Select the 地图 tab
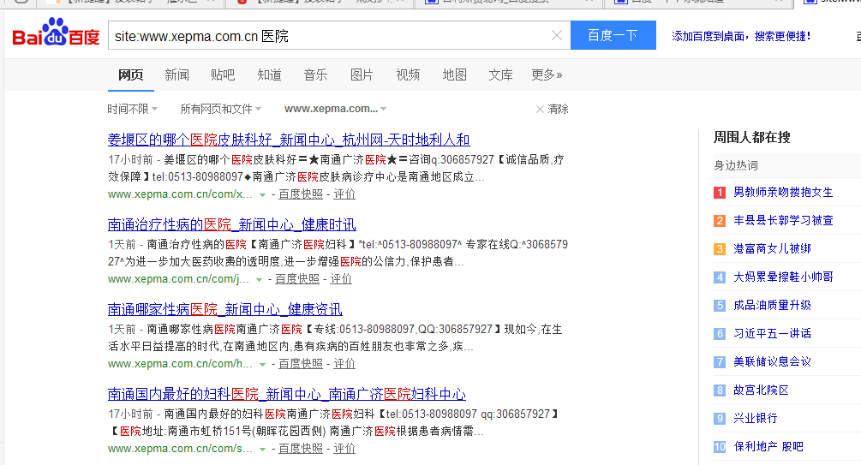861x465 pixels. (454, 75)
